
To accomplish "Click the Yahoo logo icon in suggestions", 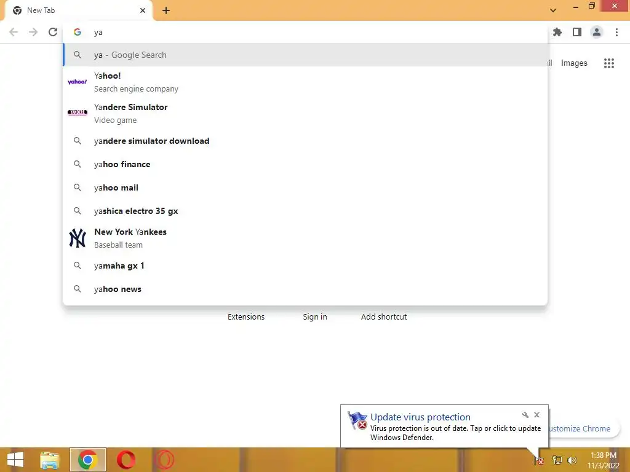I will coord(77,82).
